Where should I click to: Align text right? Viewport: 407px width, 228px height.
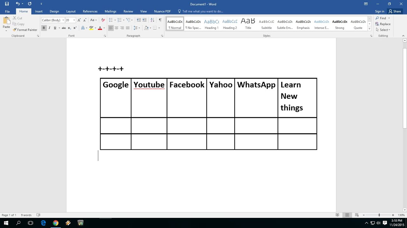point(122,28)
